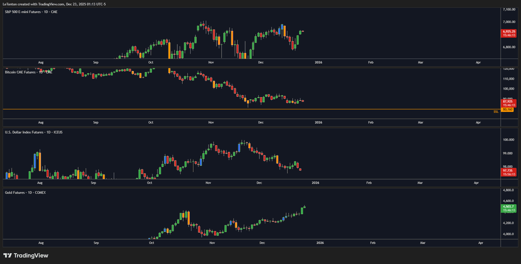Click the 4,000.0 gold price axis value
This screenshot has width=521, height=264.
508,234
